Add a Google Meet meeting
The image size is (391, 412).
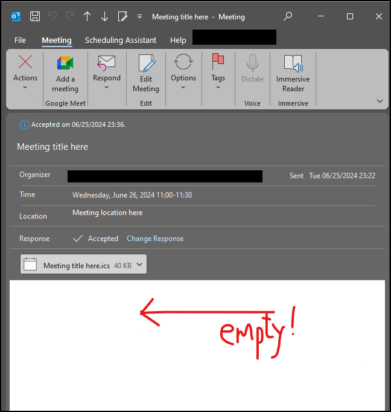click(65, 74)
